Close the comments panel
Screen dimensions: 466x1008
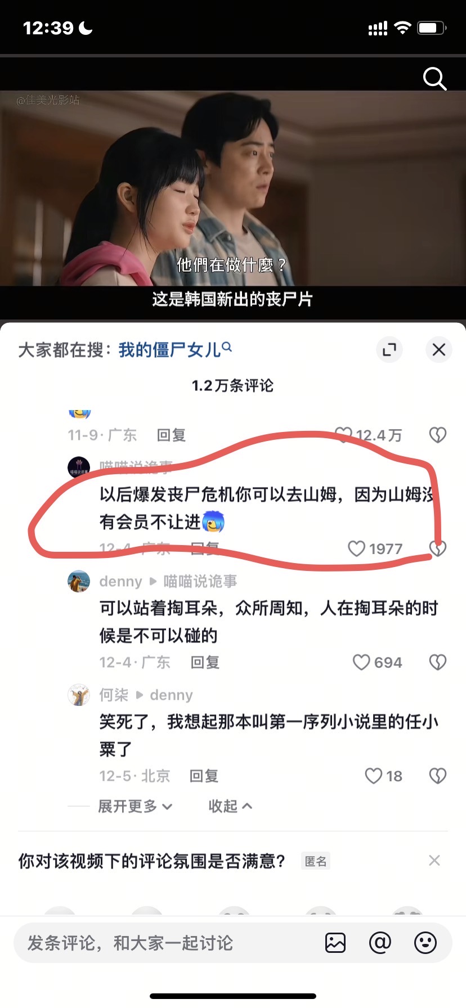point(439,350)
